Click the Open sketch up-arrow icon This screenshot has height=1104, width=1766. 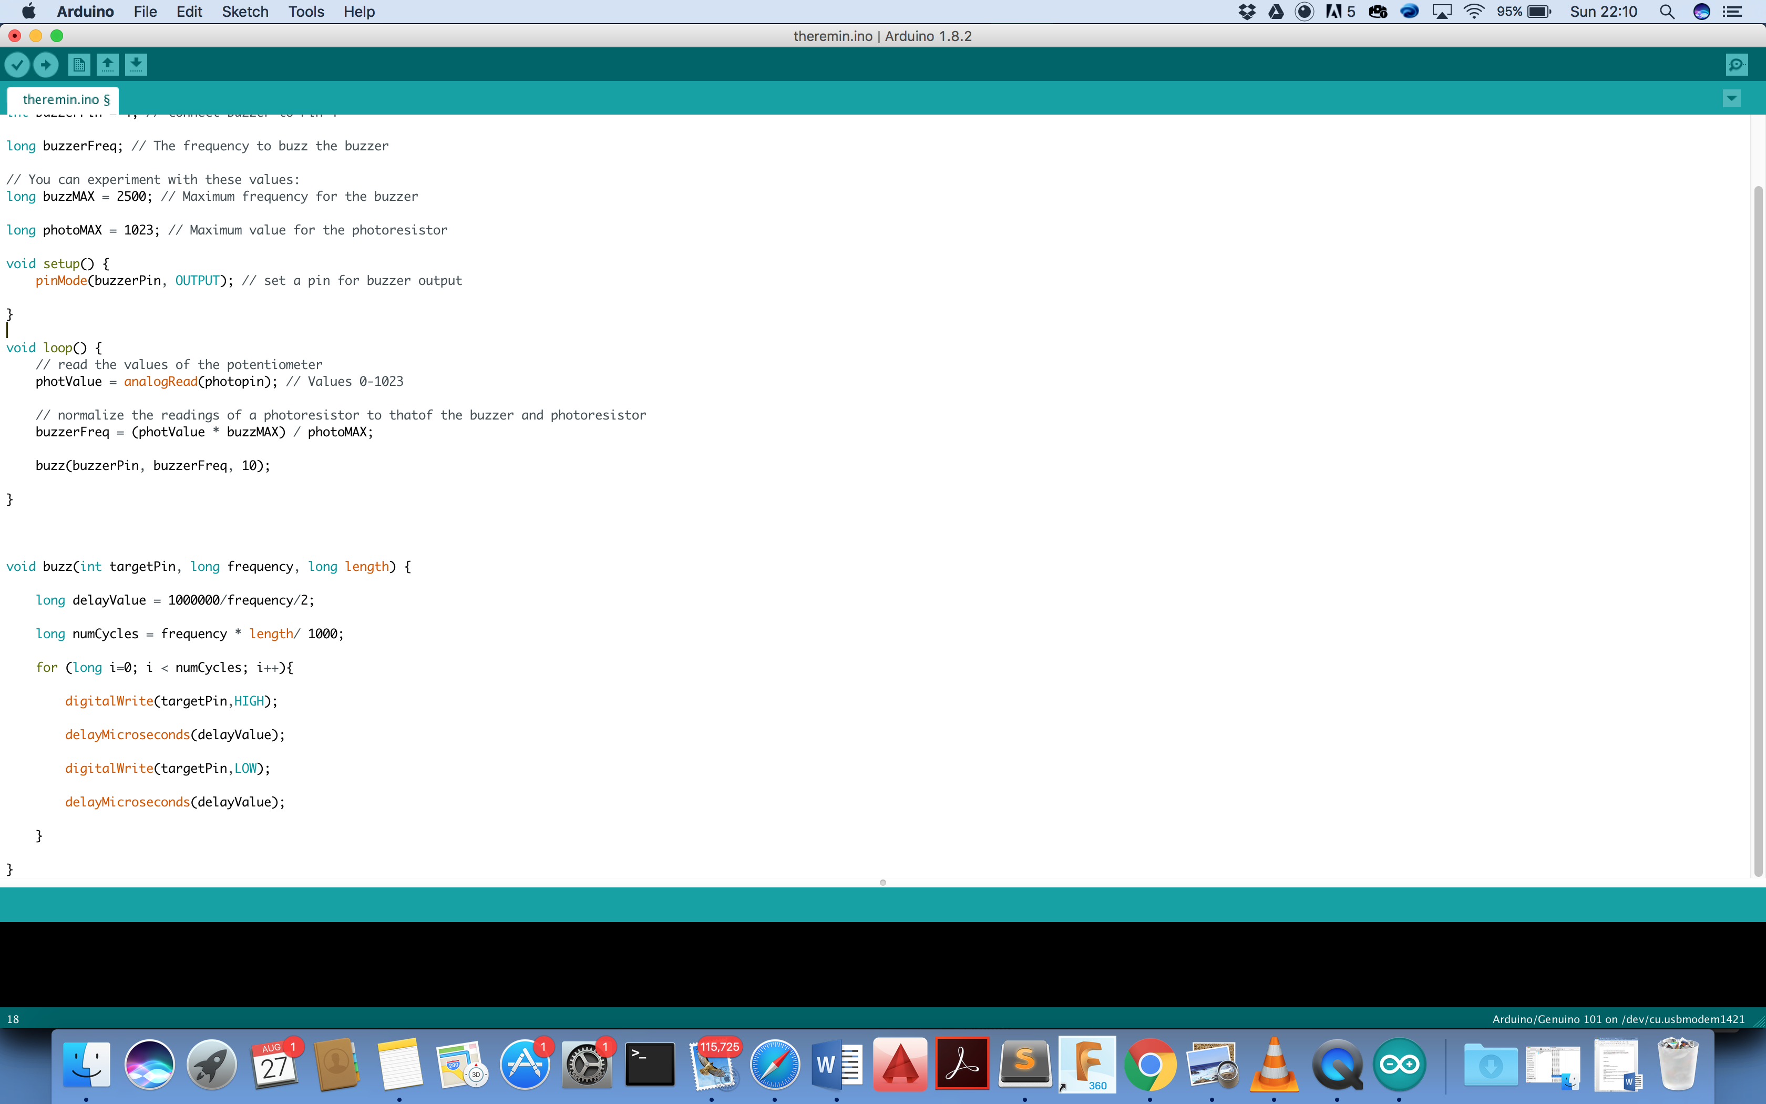[x=107, y=65]
